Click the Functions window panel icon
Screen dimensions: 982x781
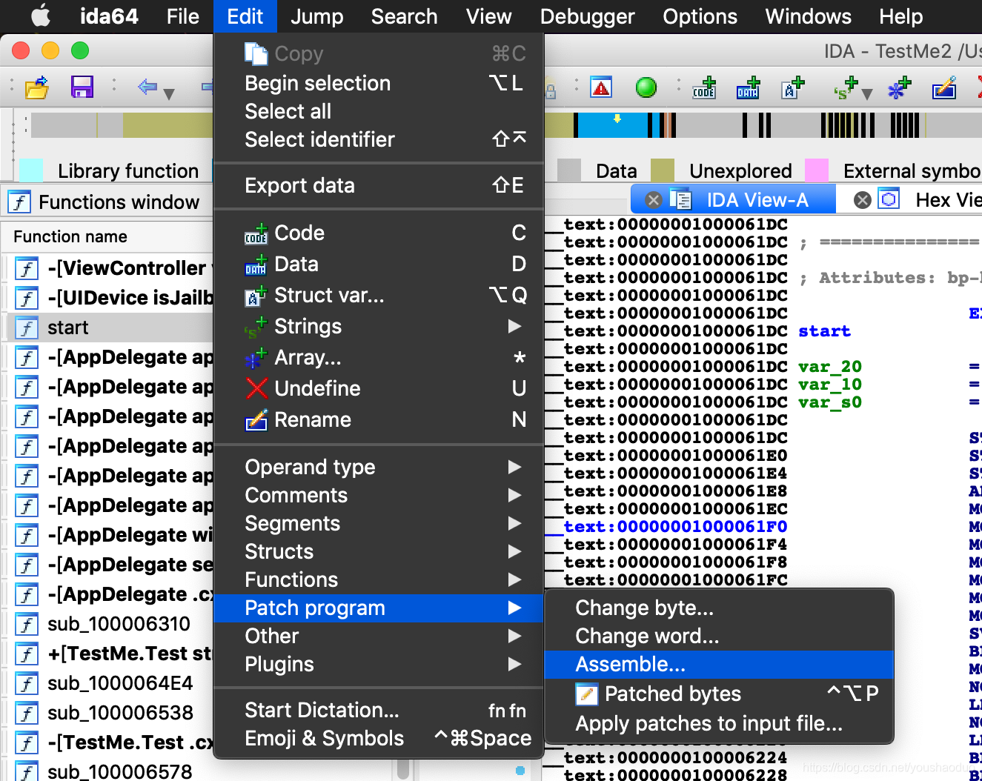point(19,202)
